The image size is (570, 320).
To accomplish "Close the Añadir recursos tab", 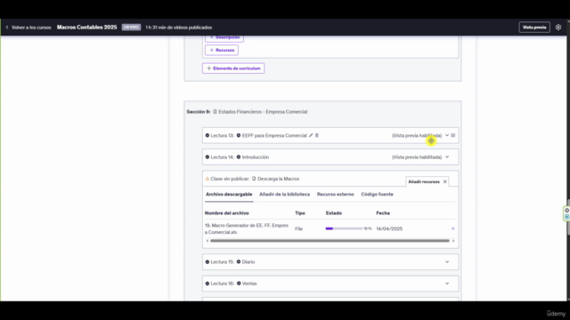I will coord(445,181).
